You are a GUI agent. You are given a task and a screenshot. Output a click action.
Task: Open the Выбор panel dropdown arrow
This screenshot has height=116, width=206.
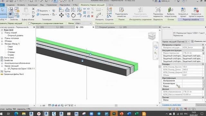tap(6, 19)
